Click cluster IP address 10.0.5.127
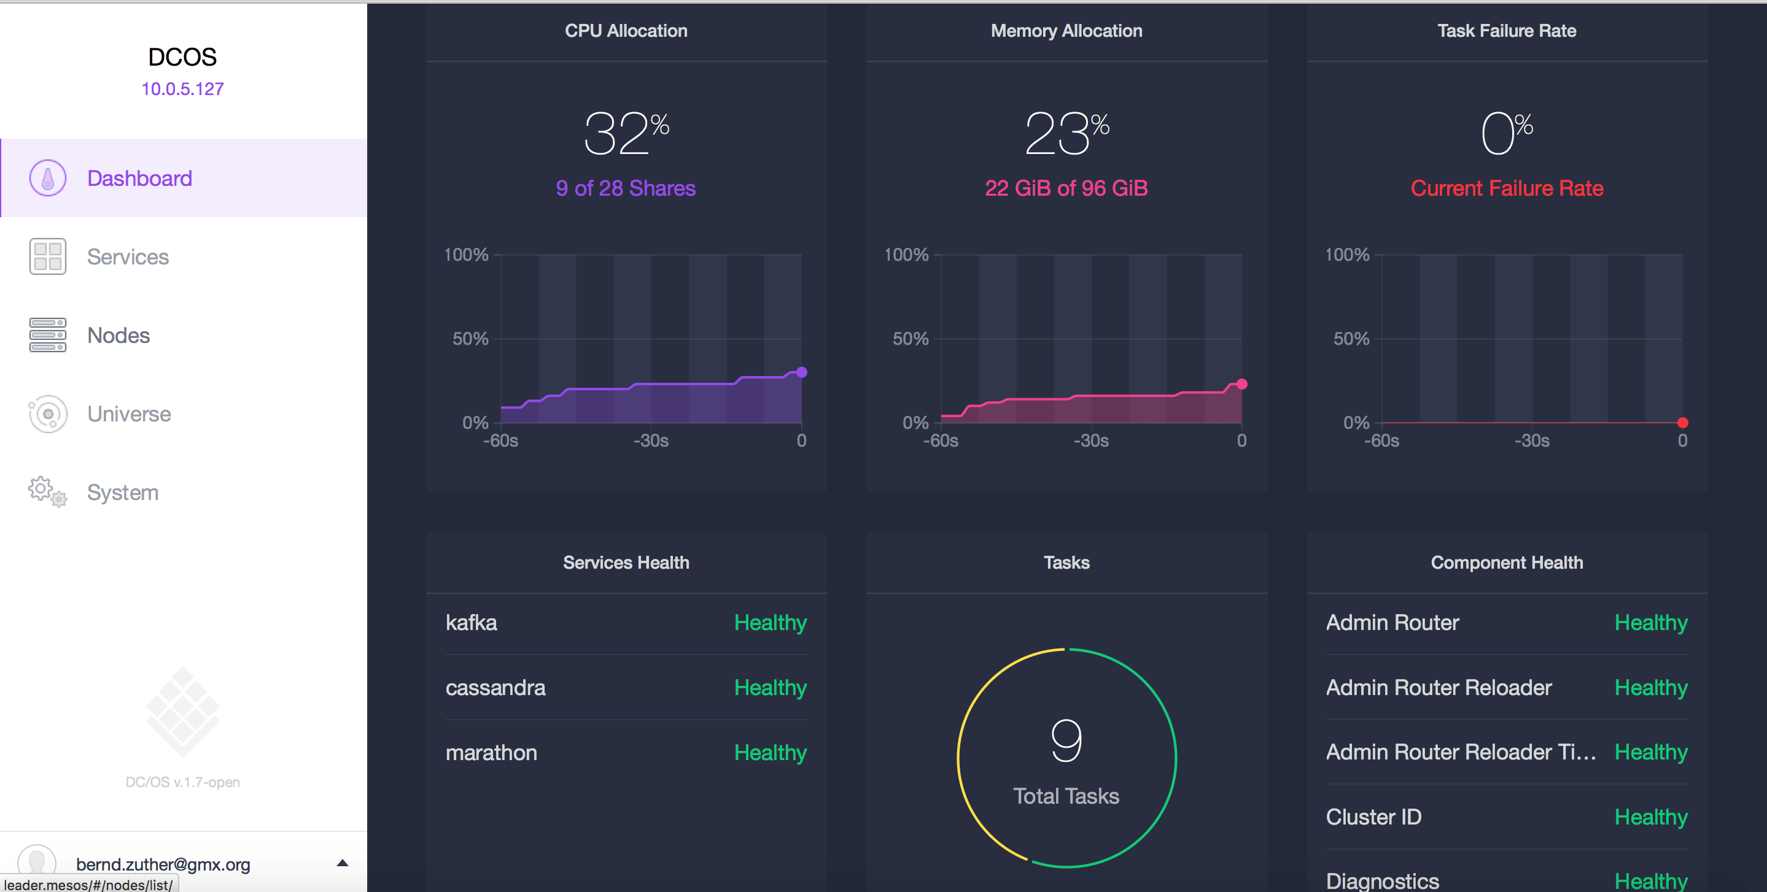1767x892 pixels. pos(182,89)
